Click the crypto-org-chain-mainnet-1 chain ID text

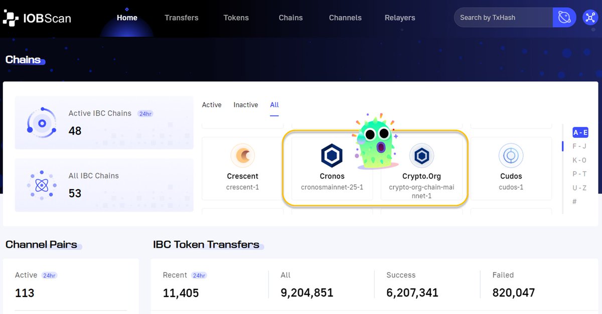[x=422, y=192]
